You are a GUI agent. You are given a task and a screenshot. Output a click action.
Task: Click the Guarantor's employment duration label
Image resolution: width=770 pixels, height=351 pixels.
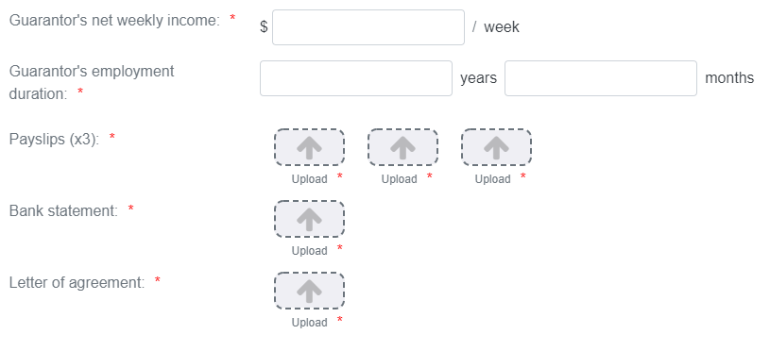(92, 82)
